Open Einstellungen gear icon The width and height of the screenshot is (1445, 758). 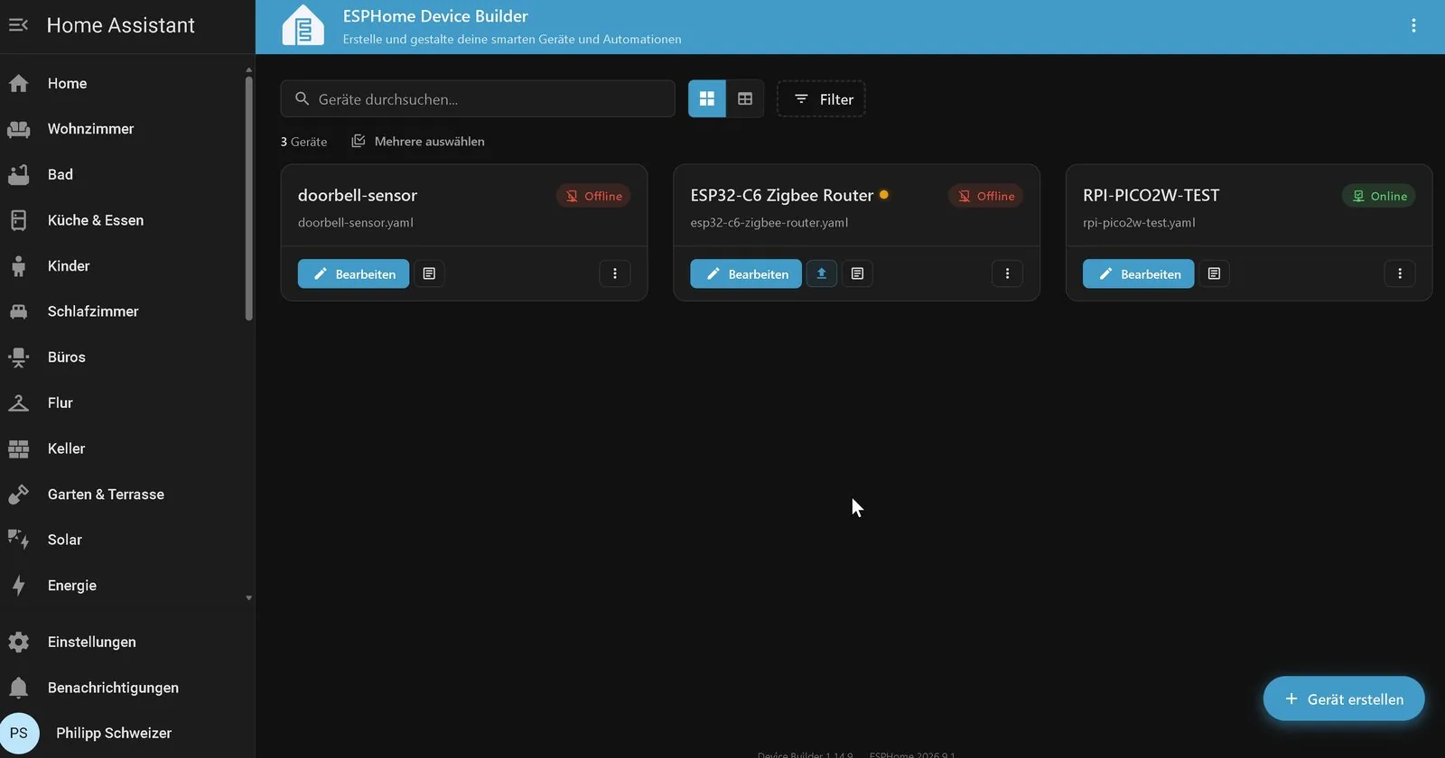click(x=18, y=642)
